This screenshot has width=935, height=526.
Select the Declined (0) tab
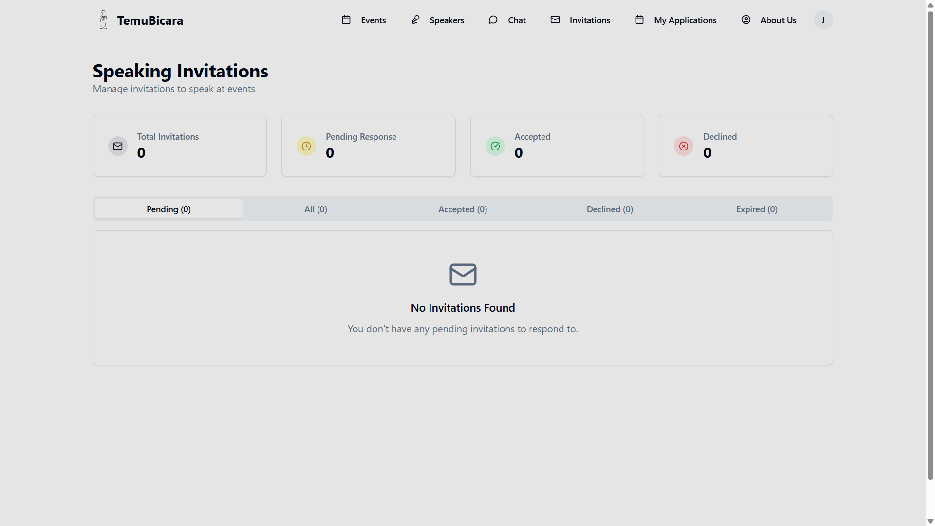coord(610,209)
